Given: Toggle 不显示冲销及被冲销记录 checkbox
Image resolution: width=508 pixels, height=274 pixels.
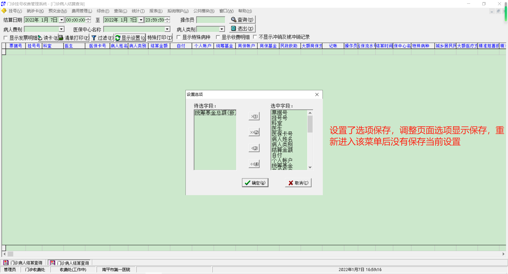Looking at the screenshot, I should tap(255, 37).
